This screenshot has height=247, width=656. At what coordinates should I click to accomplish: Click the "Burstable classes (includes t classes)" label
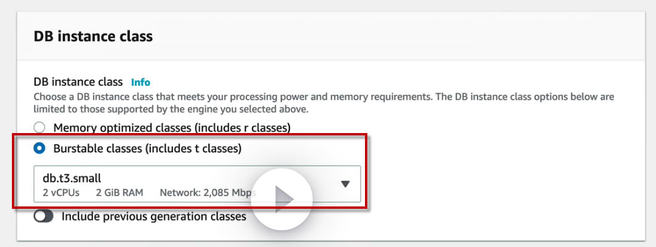pos(147,148)
